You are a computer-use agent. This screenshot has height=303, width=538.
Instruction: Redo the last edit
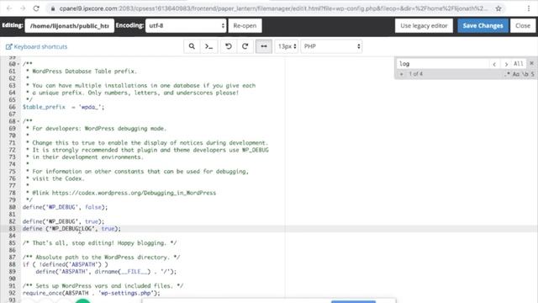pos(245,46)
